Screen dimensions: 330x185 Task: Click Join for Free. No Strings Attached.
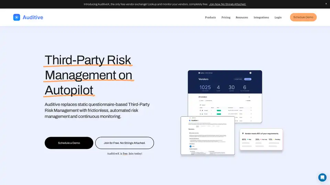click(124, 143)
